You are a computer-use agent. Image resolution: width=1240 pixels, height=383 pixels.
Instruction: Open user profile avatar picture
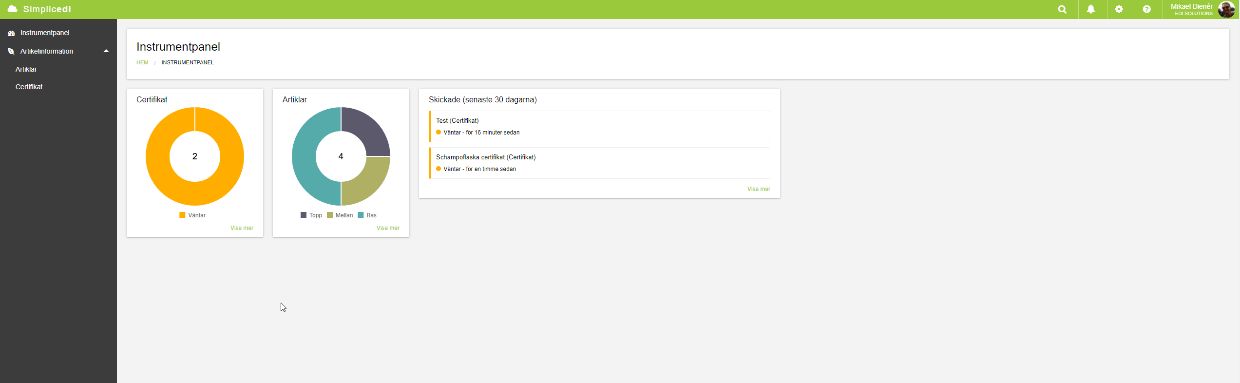(1226, 9)
